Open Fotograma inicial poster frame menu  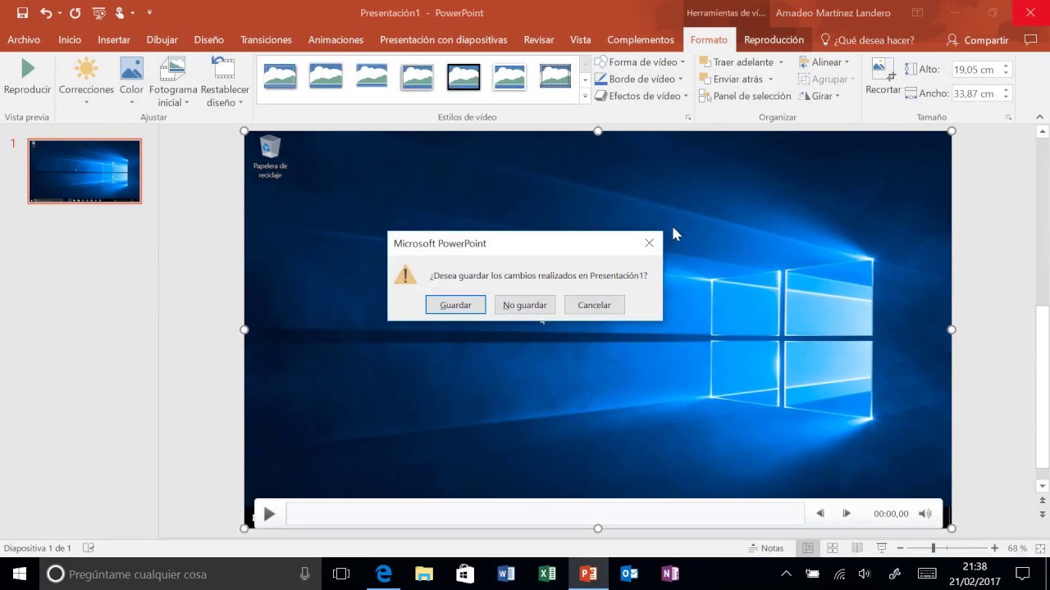[x=173, y=82]
